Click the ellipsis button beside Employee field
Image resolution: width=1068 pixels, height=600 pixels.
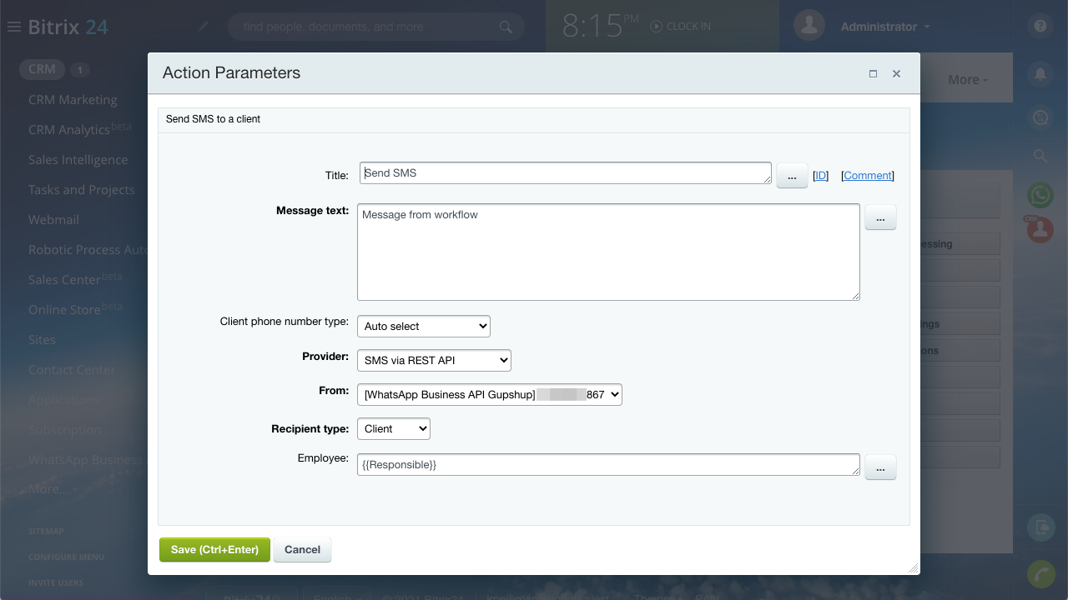coord(880,467)
